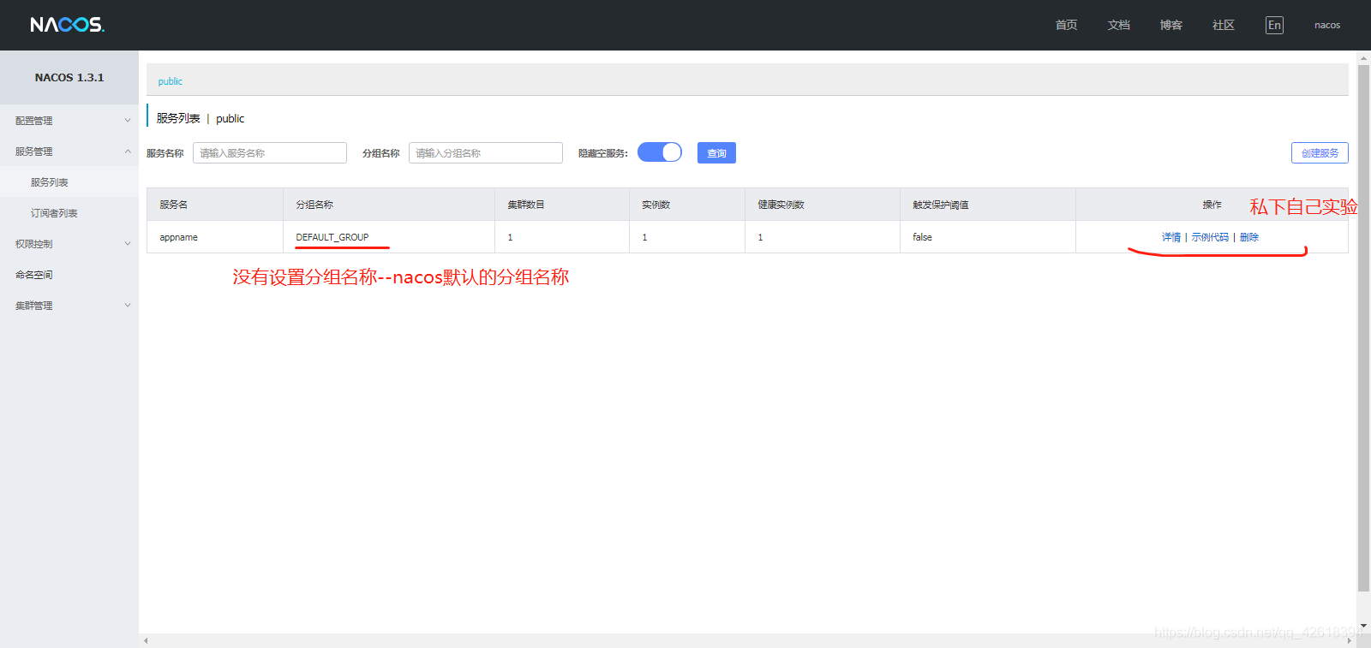Image resolution: width=1371 pixels, height=648 pixels.
Task: Click the vertical scrollbar thumb
Action: point(1363,328)
